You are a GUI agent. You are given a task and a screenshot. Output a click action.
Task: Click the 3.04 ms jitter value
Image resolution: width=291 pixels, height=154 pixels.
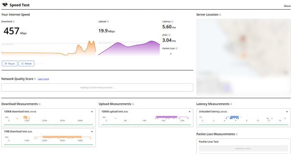tap(169, 40)
